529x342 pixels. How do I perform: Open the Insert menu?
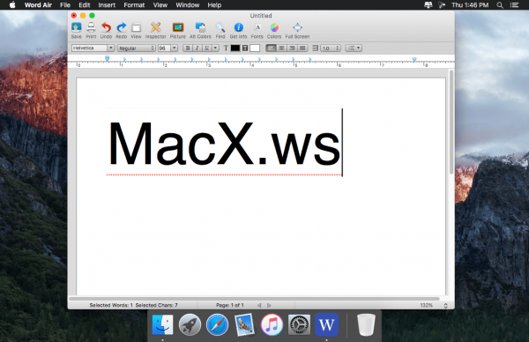pyautogui.click(x=107, y=5)
